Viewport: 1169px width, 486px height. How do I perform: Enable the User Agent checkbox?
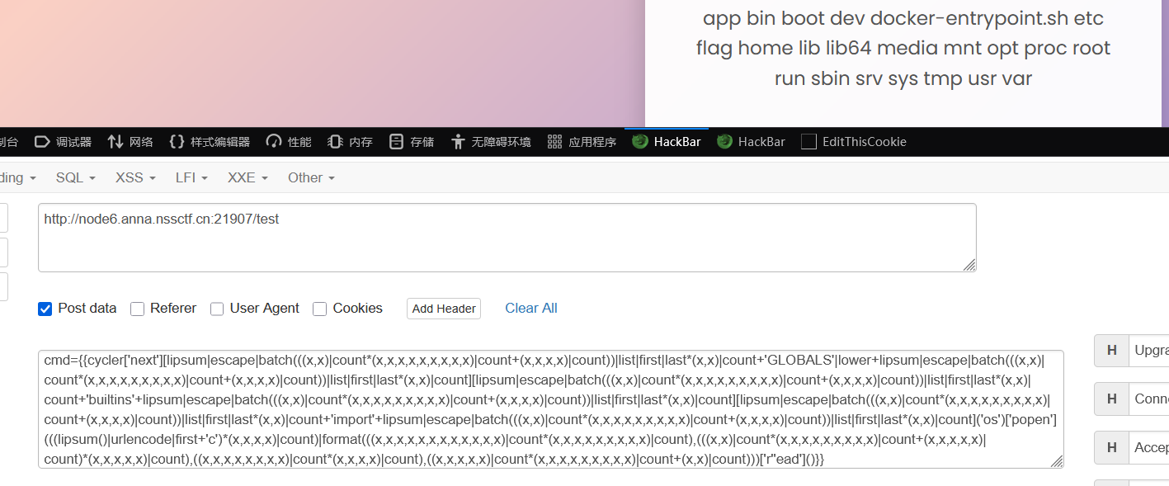pos(217,309)
